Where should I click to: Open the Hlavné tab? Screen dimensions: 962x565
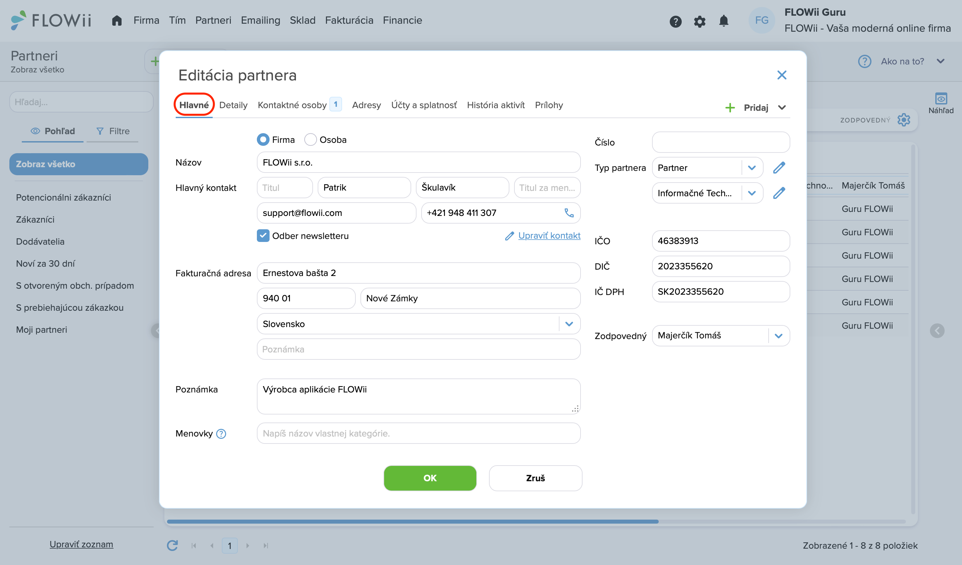click(x=194, y=105)
